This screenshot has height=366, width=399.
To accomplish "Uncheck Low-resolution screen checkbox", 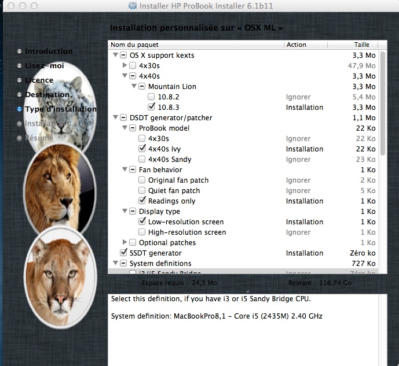I will (142, 221).
